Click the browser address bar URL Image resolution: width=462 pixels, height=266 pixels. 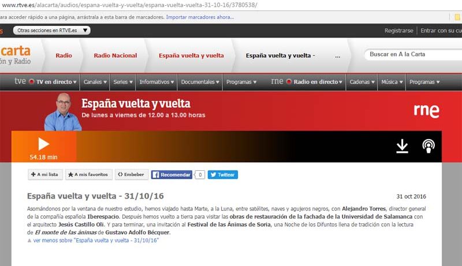(x=129, y=5)
